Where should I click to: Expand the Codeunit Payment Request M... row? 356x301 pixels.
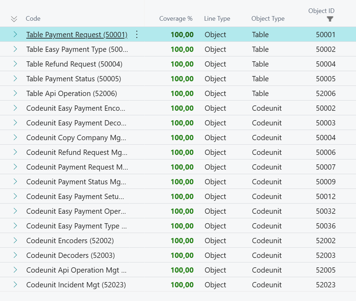point(15,167)
